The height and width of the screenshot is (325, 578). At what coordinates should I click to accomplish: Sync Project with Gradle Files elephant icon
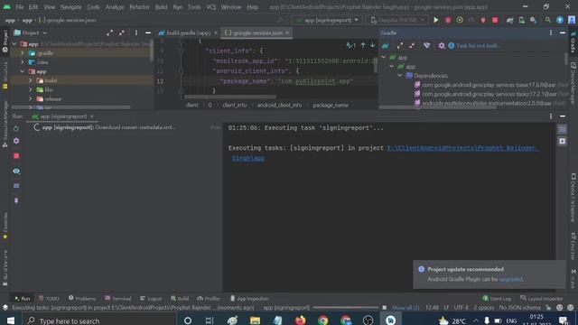509,20
